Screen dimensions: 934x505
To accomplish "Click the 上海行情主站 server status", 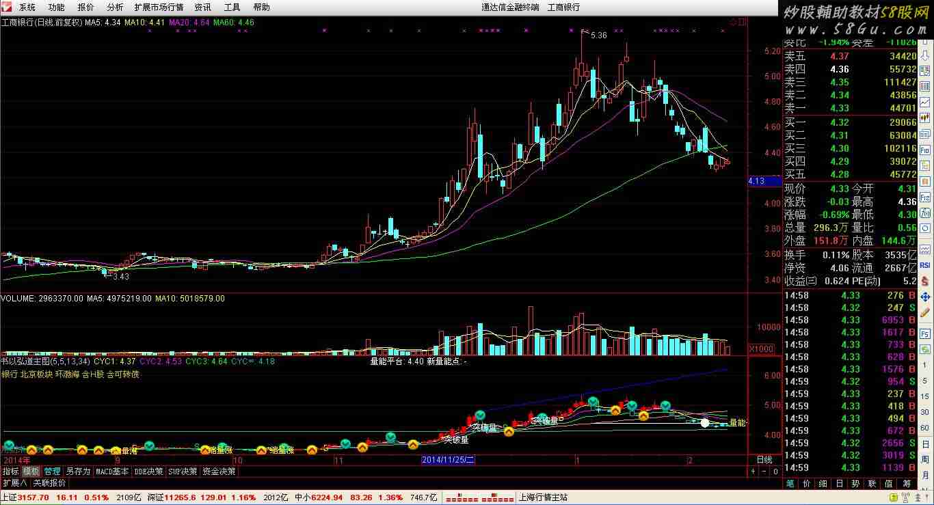I will click(544, 497).
